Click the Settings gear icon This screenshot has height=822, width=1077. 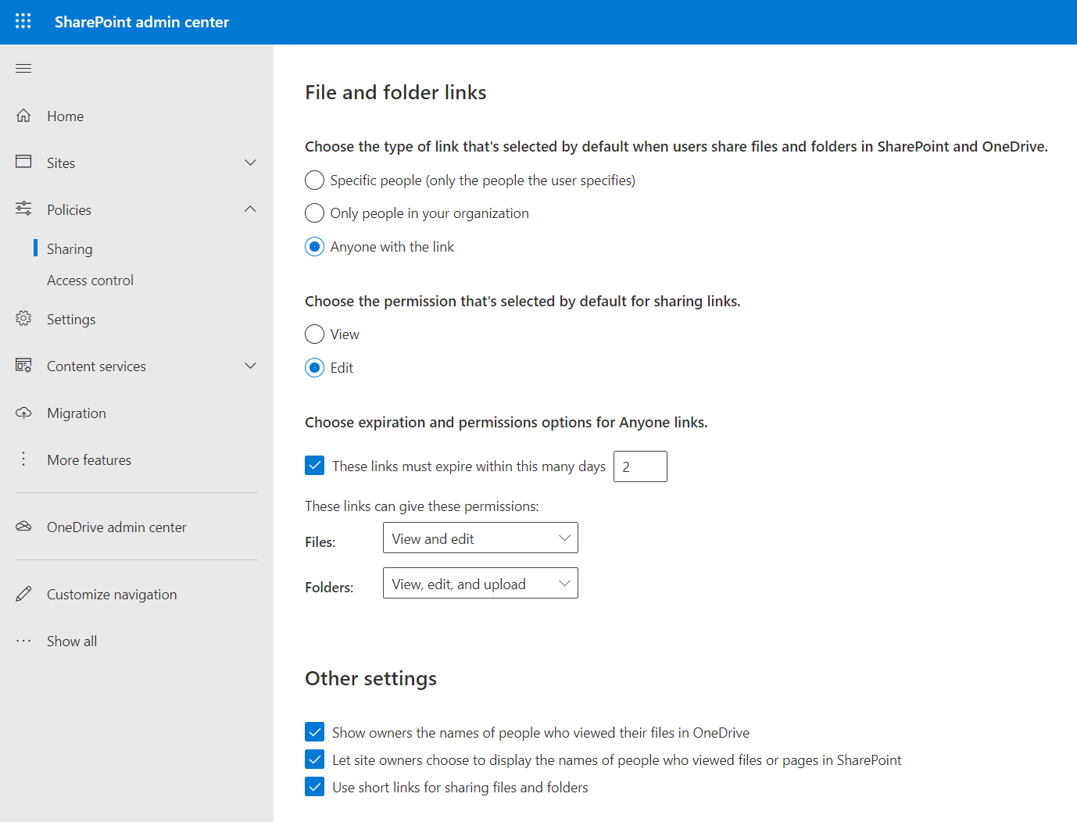point(23,319)
